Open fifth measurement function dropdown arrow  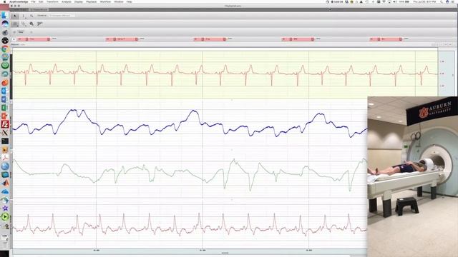coord(401,39)
